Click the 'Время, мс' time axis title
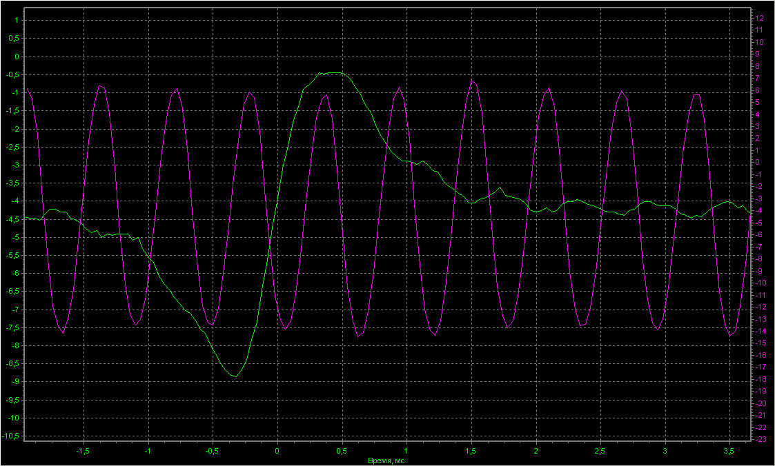 click(x=386, y=460)
